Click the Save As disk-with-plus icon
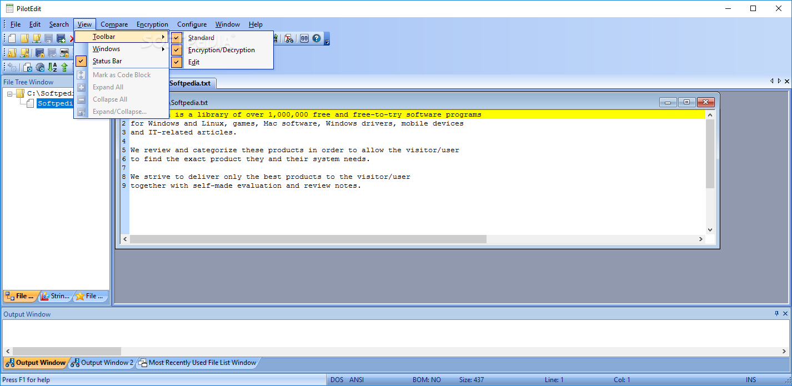 (x=61, y=38)
